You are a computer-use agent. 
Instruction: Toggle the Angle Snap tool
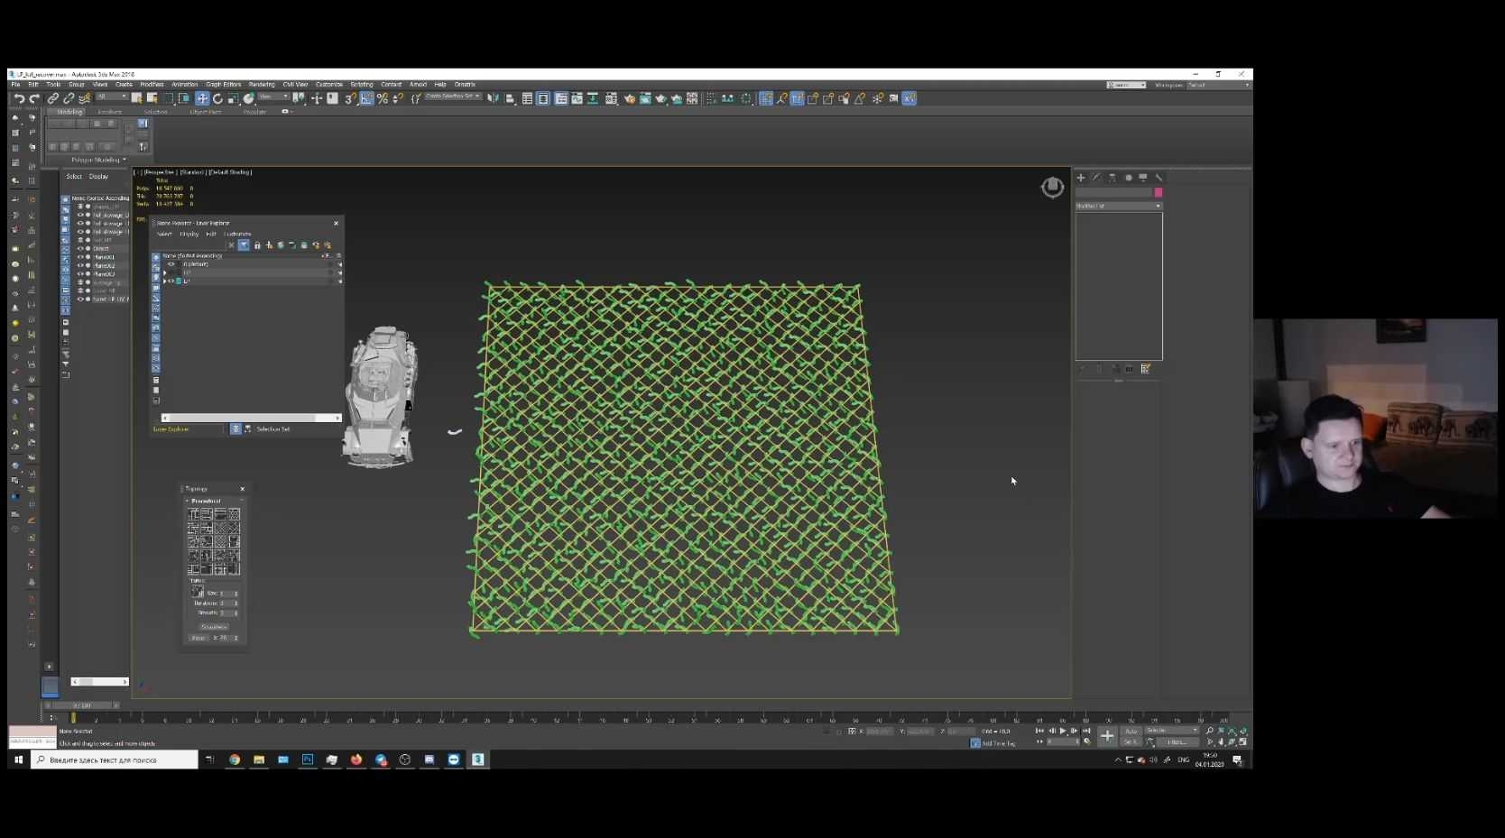366,98
